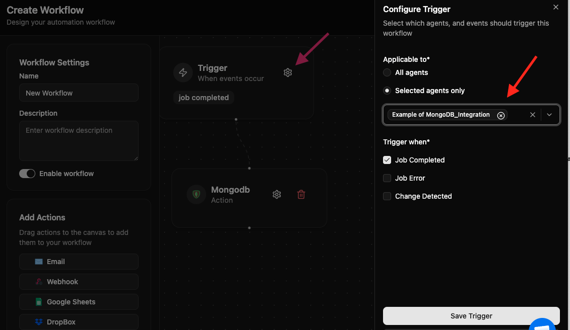
Task: Select the All agents radio option
Action: pyautogui.click(x=387, y=72)
